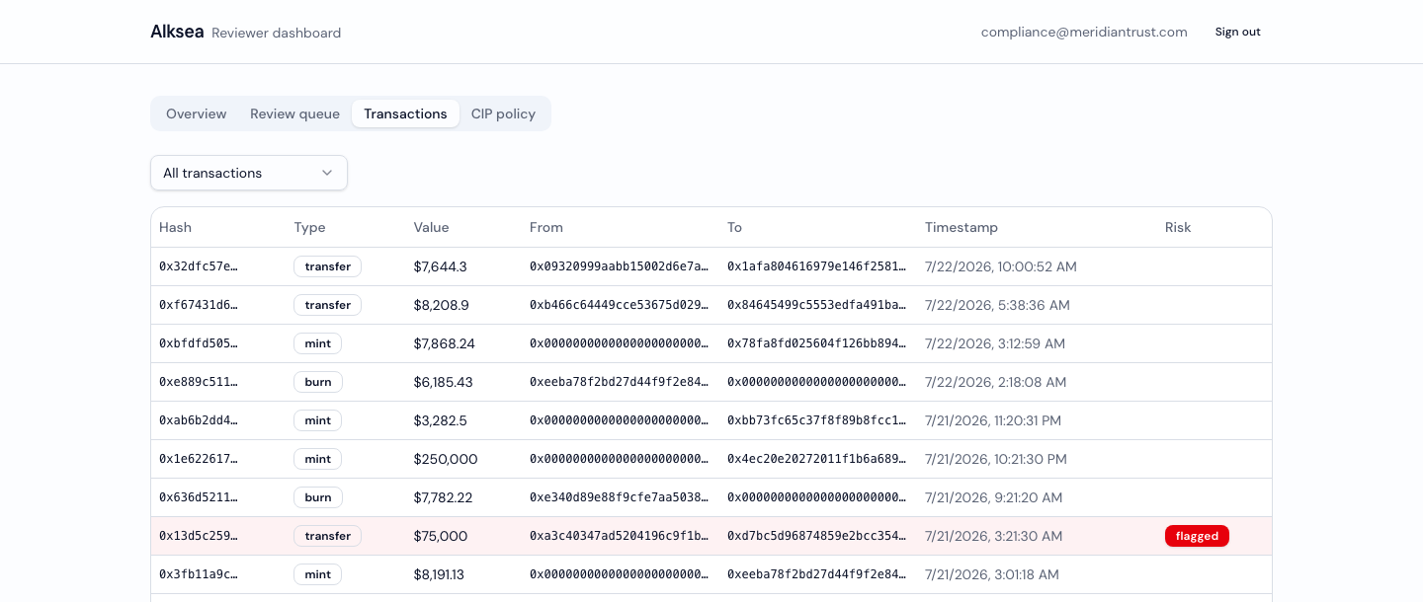Click timestamp 7/22/2026, 2:18:08 AM

tap(996, 382)
